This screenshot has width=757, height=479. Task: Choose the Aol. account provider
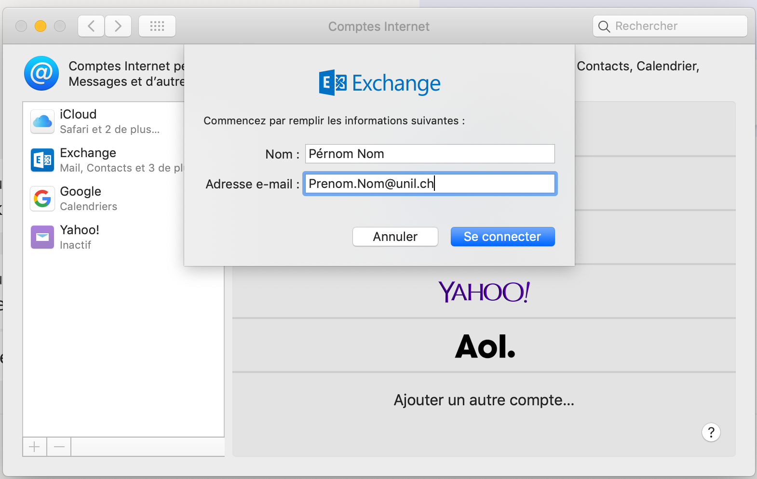(x=484, y=346)
